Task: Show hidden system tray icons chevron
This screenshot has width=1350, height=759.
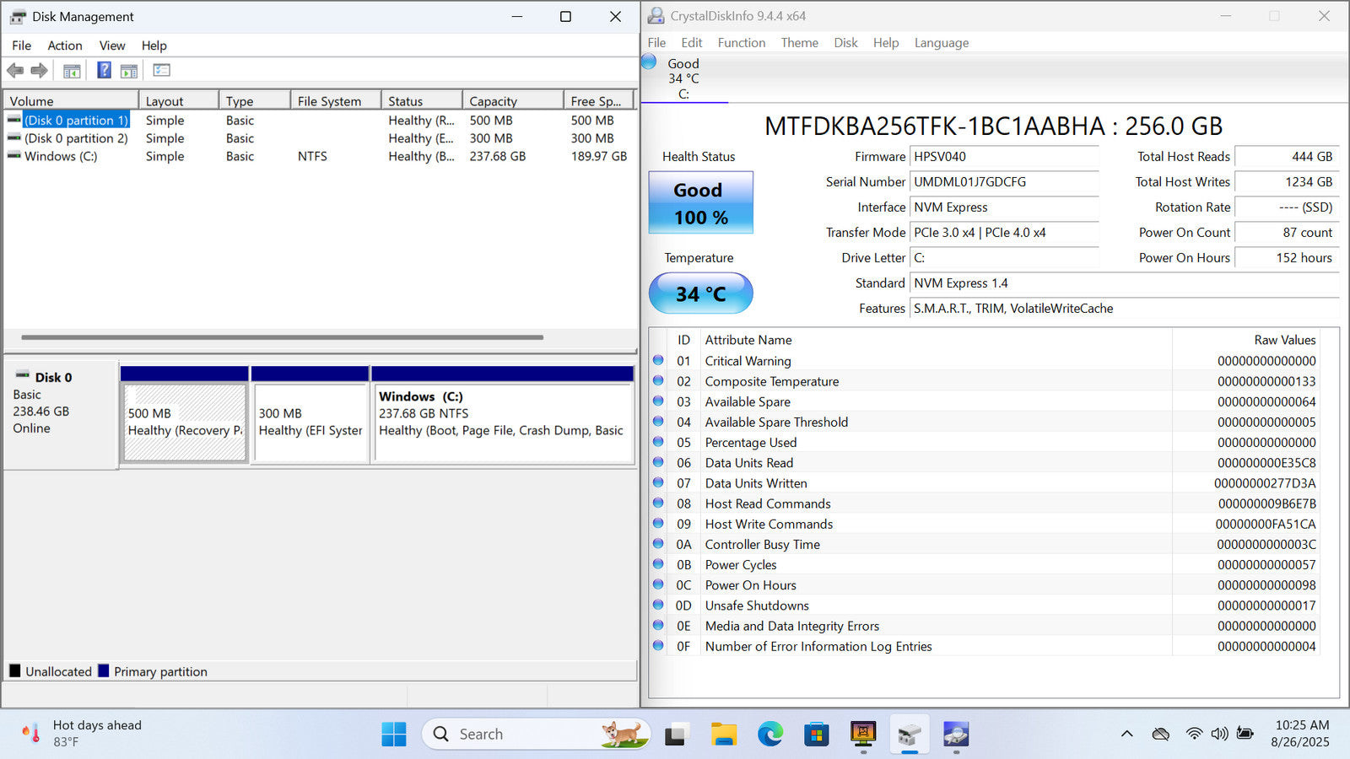Action: pos(1126,734)
